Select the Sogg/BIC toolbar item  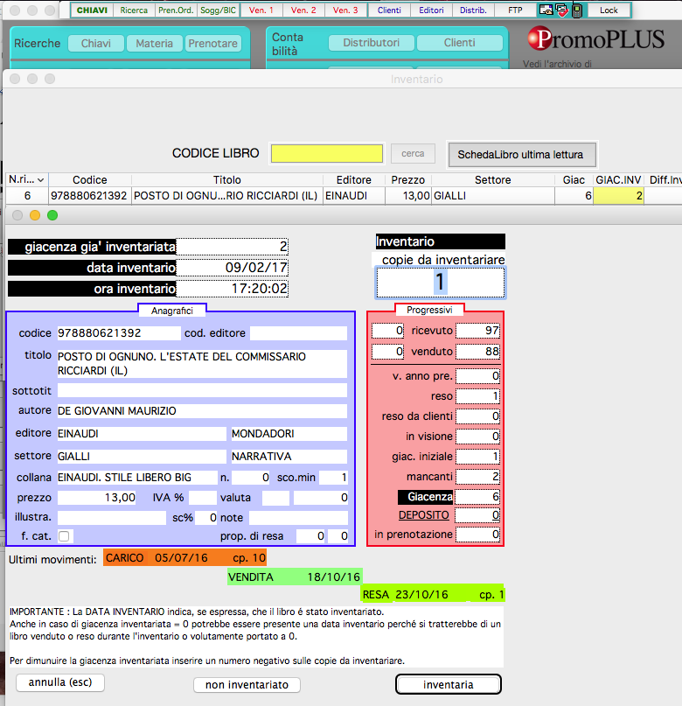[218, 10]
